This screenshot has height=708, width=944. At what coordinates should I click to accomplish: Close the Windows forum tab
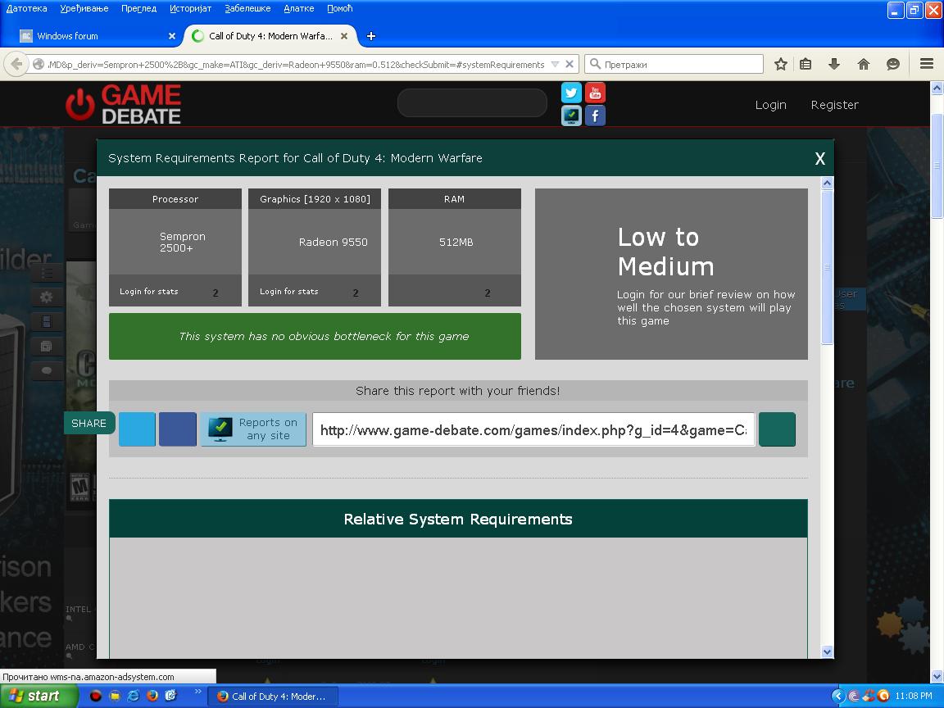point(171,36)
